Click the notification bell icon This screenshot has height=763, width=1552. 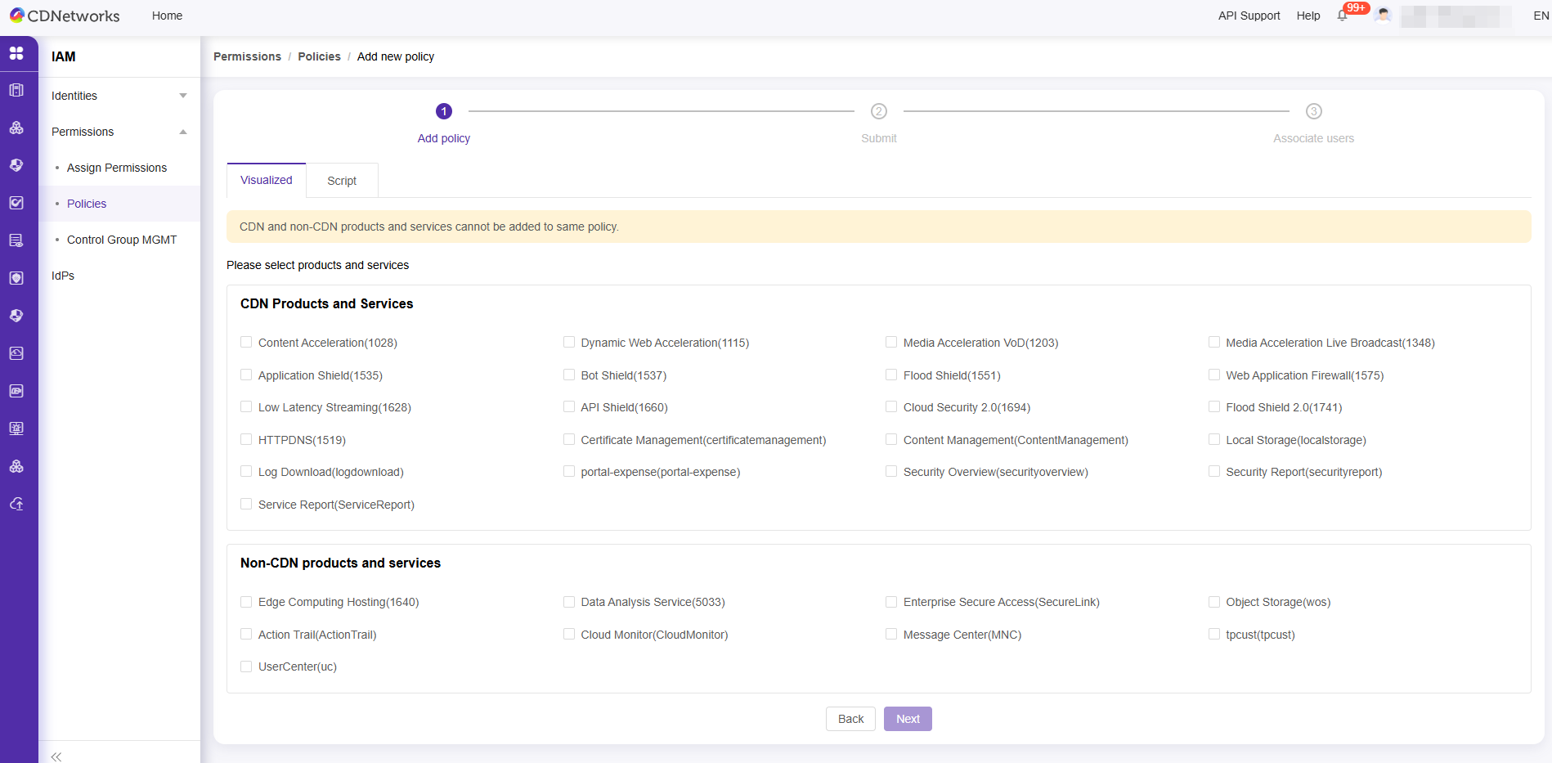[1342, 16]
